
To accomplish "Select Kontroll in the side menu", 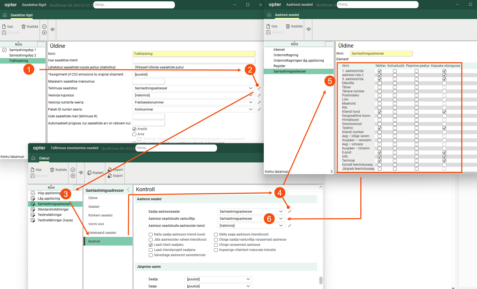I will 94,241.
